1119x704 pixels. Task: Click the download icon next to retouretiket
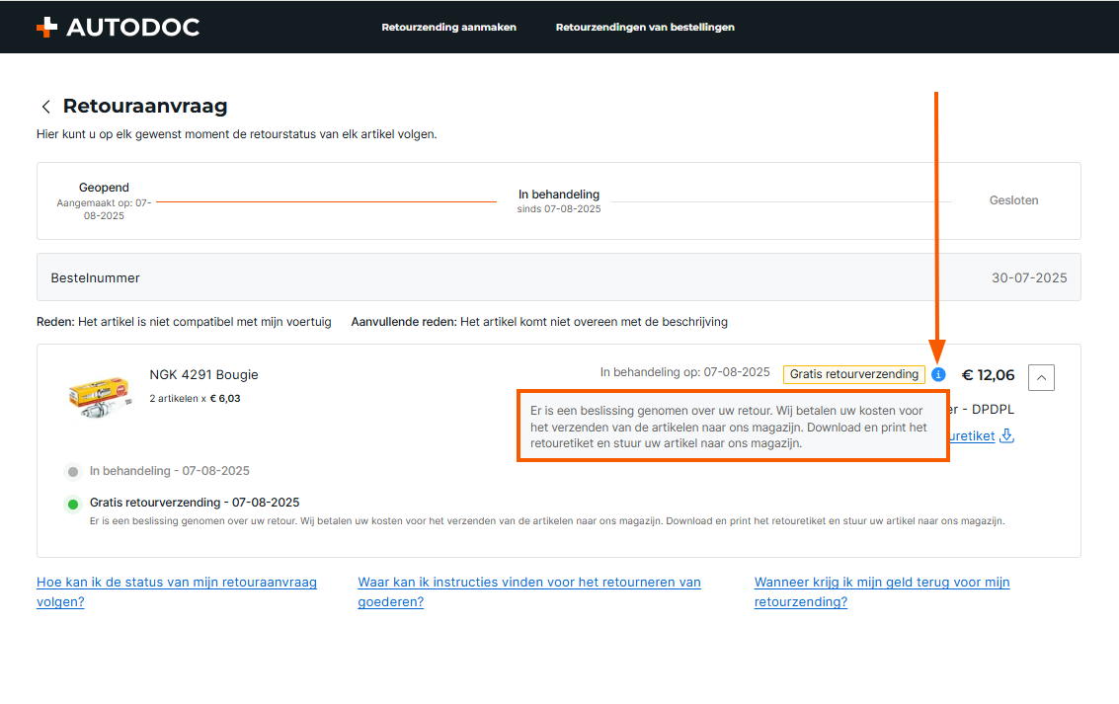pyautogui.click(x=1006, y=435)
